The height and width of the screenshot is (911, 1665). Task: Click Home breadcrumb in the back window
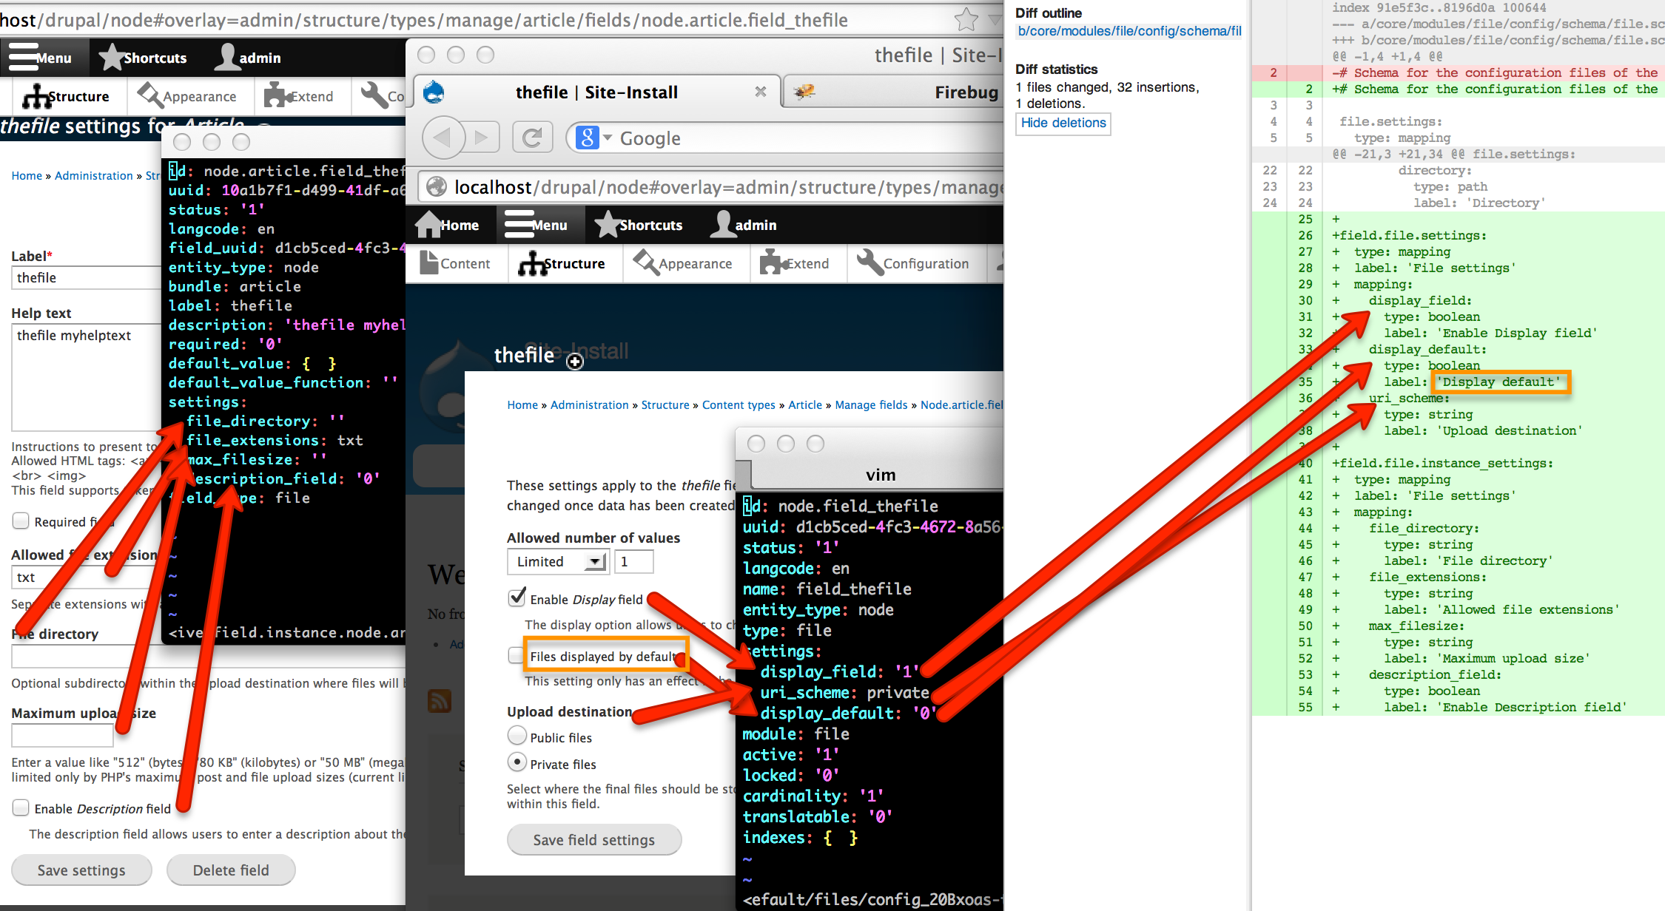point(27,175)
